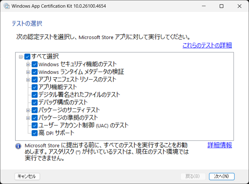Expand Windows ランタイム メタデータの検証 node
This screenshot has height=184, width=249.
pos(28,72)
